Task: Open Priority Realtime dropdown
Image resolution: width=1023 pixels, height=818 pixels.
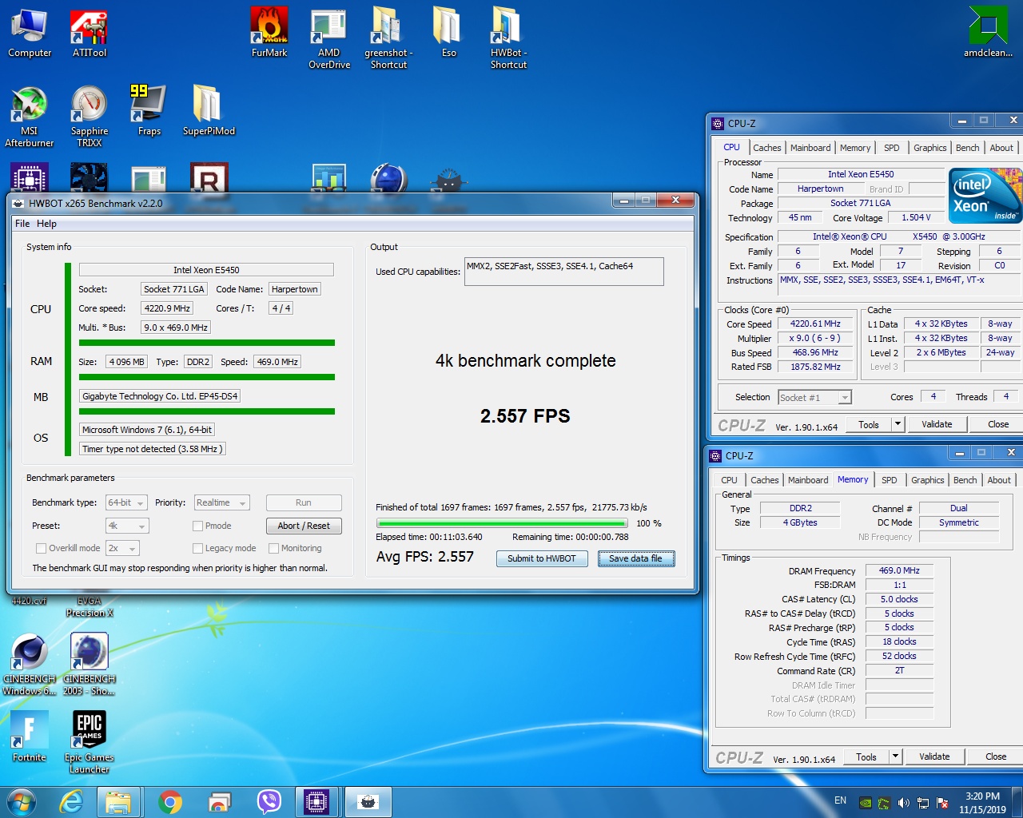Action: pyautogui.click(x=221, y=502)
